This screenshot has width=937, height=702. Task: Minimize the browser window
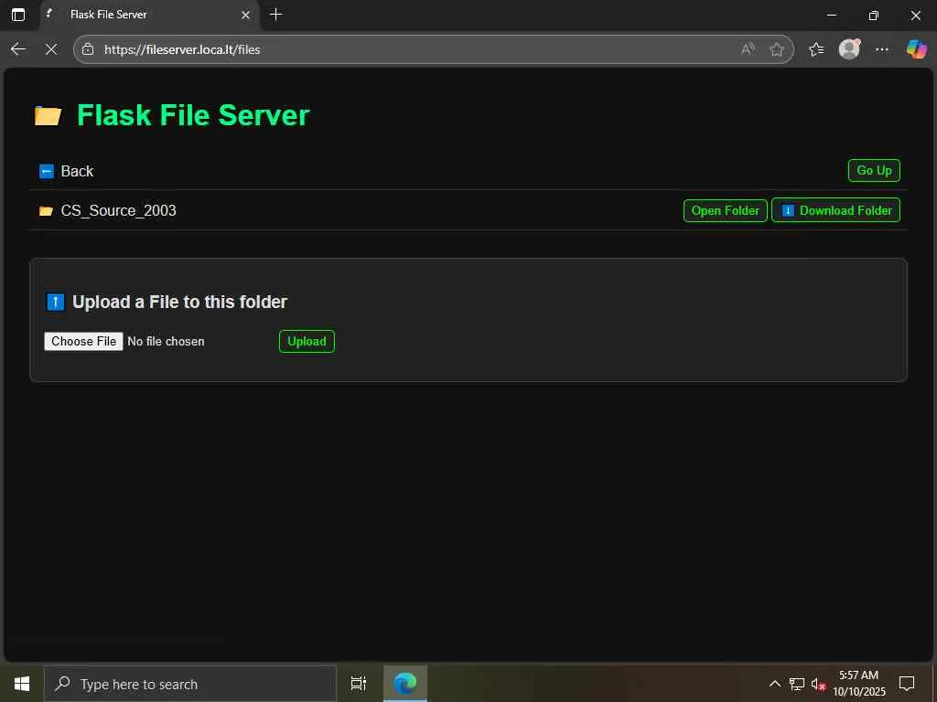pos(831,15)
